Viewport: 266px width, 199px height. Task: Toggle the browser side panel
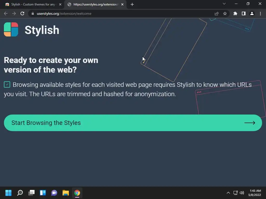point(244,13)
